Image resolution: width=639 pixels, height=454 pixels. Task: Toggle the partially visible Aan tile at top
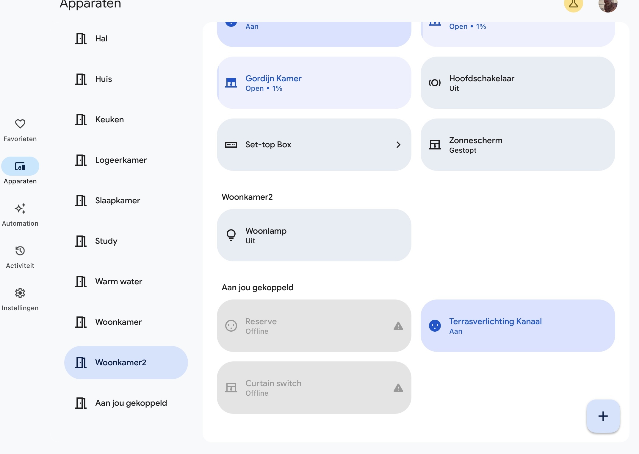tap(314, 34)
